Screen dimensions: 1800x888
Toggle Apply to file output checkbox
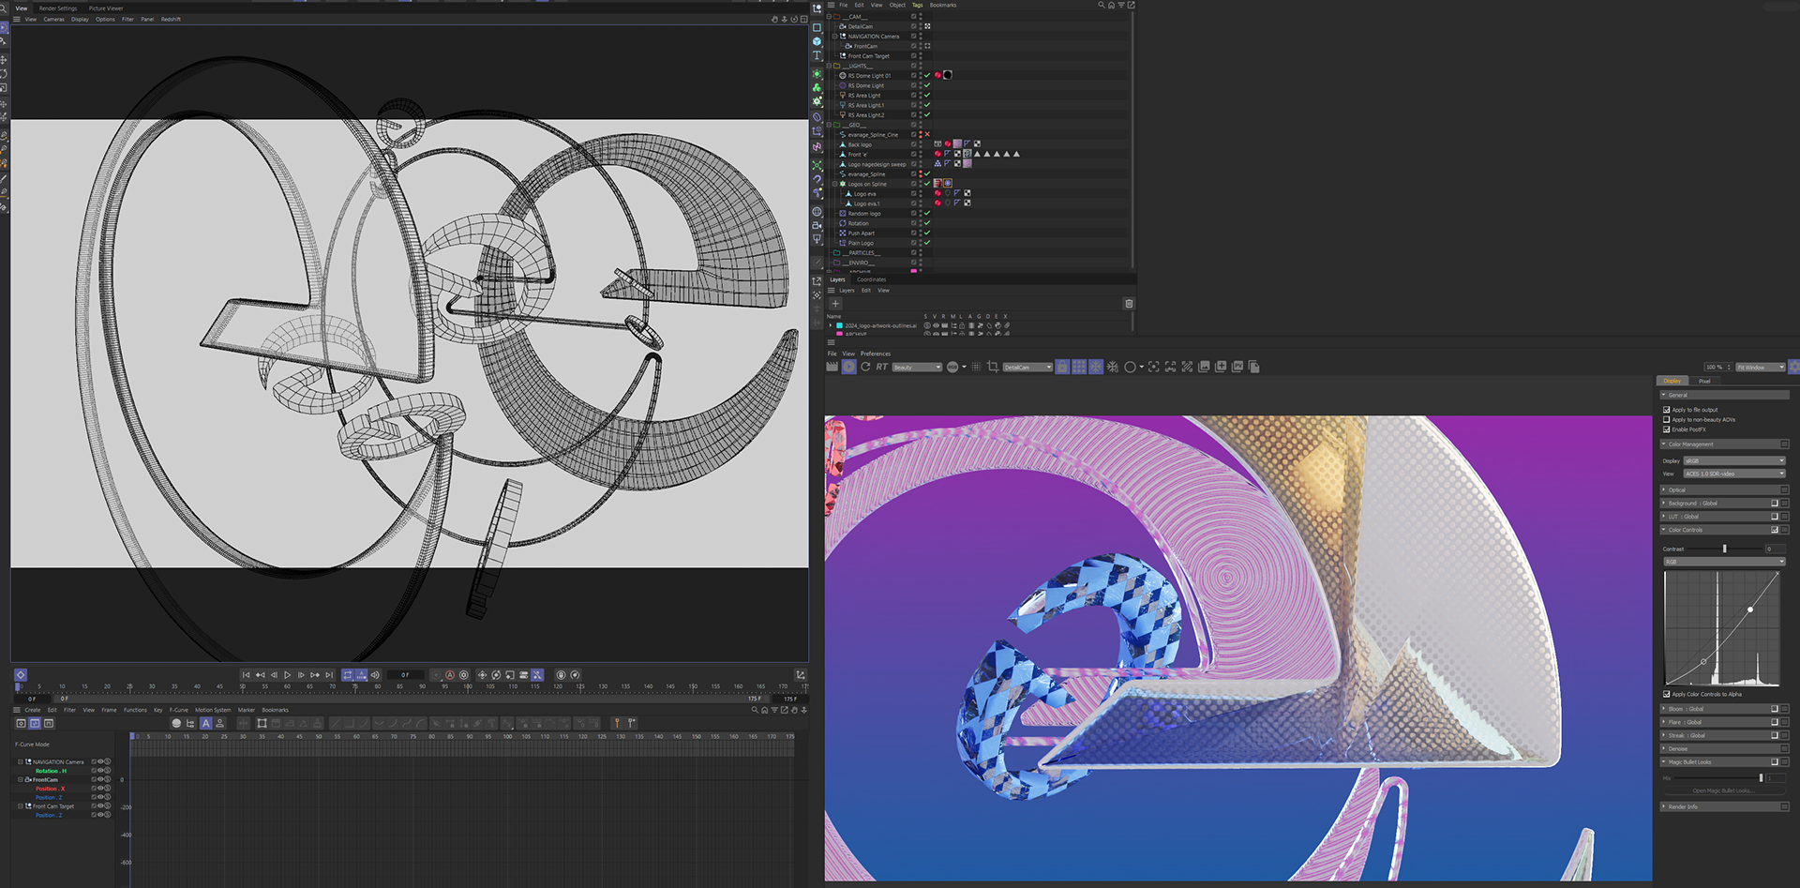pyautogui.click(x=1667, y=410)
